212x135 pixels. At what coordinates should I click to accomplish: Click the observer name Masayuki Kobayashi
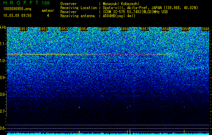121,4
